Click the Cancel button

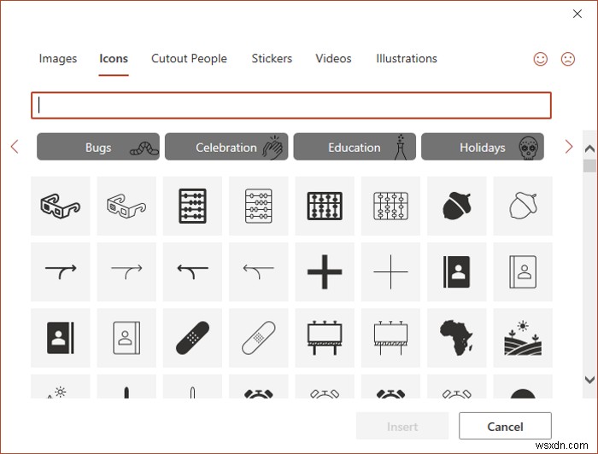coord(506,426)
